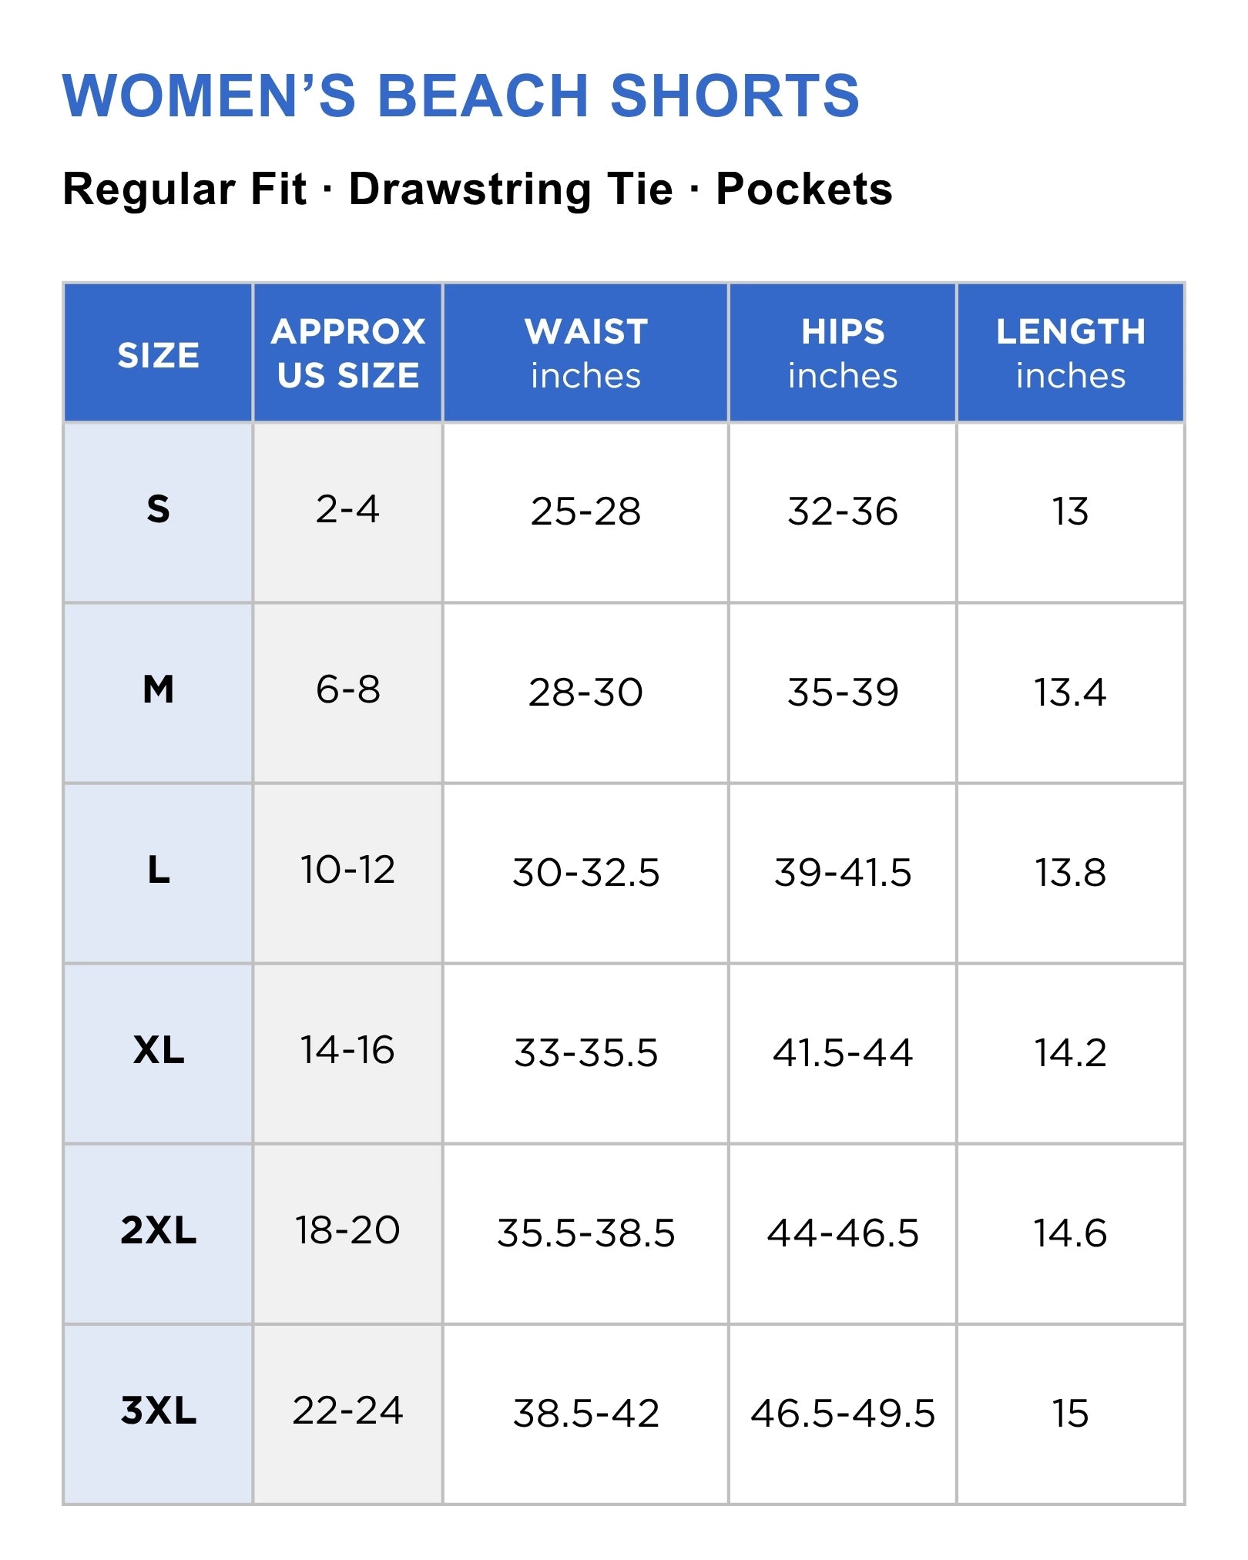Click the APPROX US SIZE header
The image size is (1248, 1560).
tap(348, 354)
